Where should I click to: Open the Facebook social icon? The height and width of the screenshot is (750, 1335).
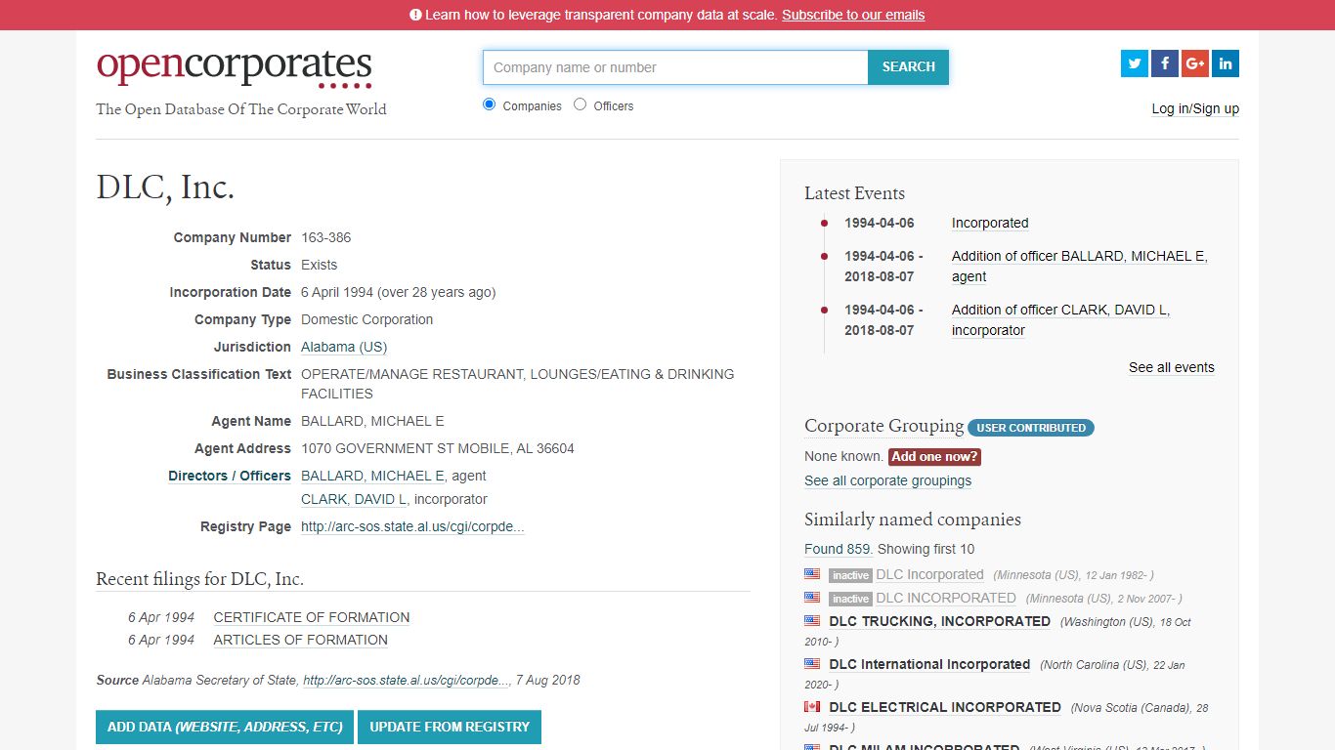click(x=1165, y=63)
